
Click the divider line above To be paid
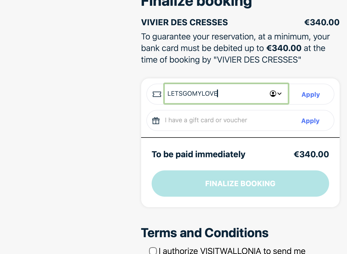(240, 138)
